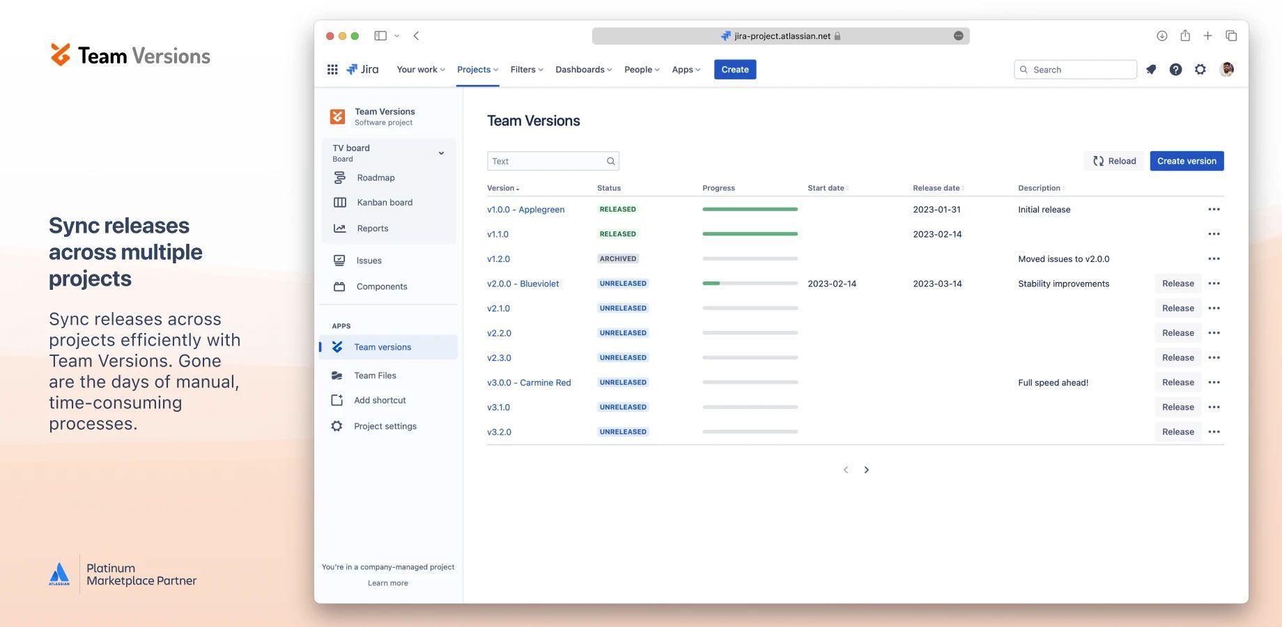This screenshot has width=1282, height=627.
Task: Click the Learn more link in sidebar
Action: coord(388,583)
